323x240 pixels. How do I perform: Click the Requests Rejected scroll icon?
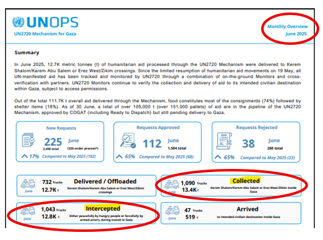[224, 141]
